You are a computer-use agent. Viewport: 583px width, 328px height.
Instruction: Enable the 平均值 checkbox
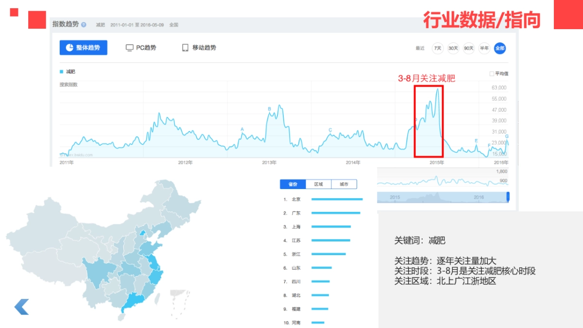pos(492,74)
